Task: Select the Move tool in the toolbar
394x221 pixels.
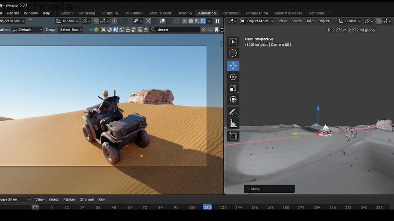Action: [x=233, y=66]
